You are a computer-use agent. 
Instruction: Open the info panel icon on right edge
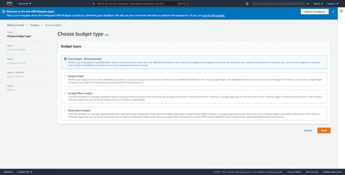[x=341, y=11]
